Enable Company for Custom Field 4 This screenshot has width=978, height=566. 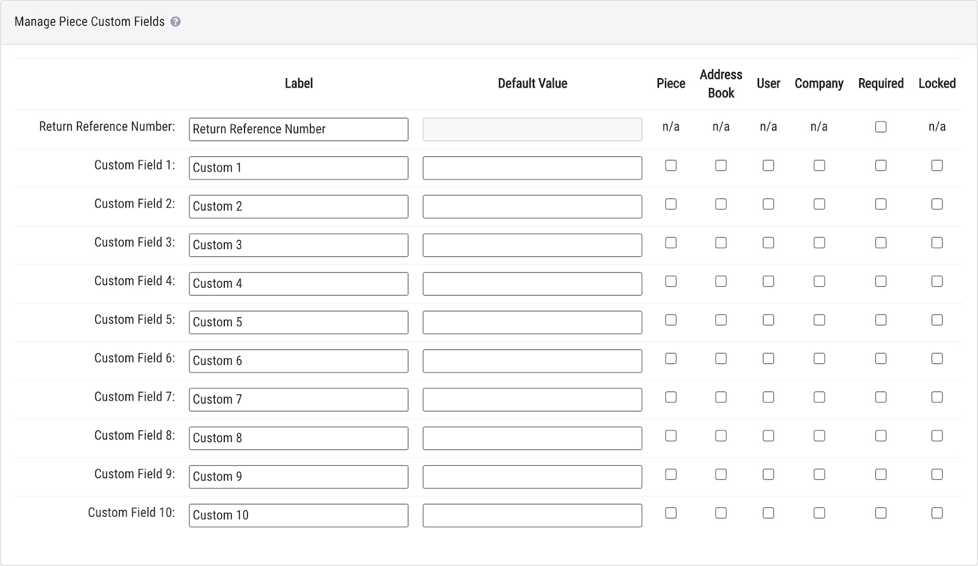tap(819, 281)
